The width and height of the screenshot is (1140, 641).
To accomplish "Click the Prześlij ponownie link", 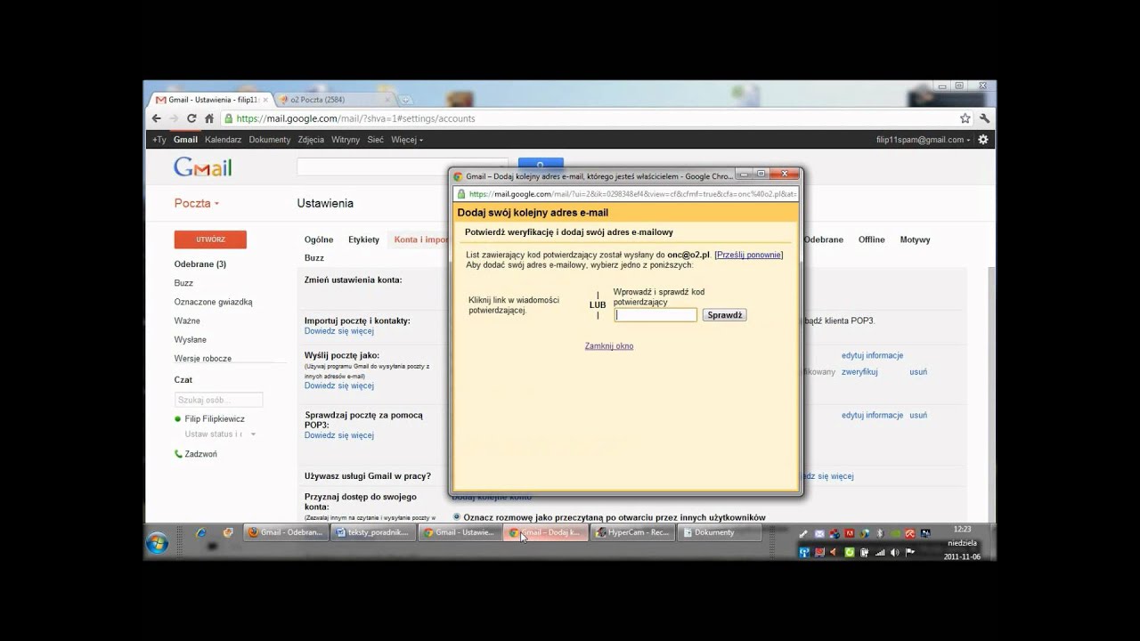I will click(749, 255).
